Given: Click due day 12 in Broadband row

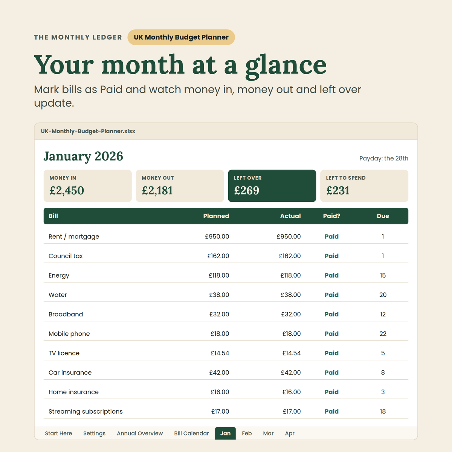Looking at the screenshot, I should (x=383, y=314).
